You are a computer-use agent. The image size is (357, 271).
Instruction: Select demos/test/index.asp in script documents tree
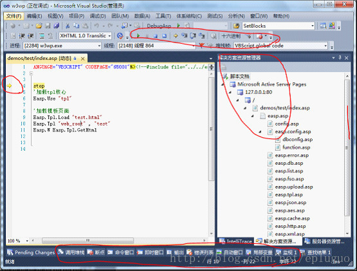(x=285, y=108)
